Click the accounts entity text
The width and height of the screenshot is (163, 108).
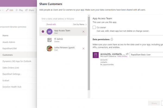click(104, 60)
